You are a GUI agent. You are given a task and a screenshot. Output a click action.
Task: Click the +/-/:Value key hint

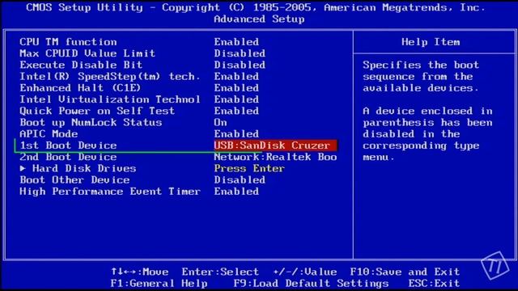pyautogui.click(x=305, y=272)
